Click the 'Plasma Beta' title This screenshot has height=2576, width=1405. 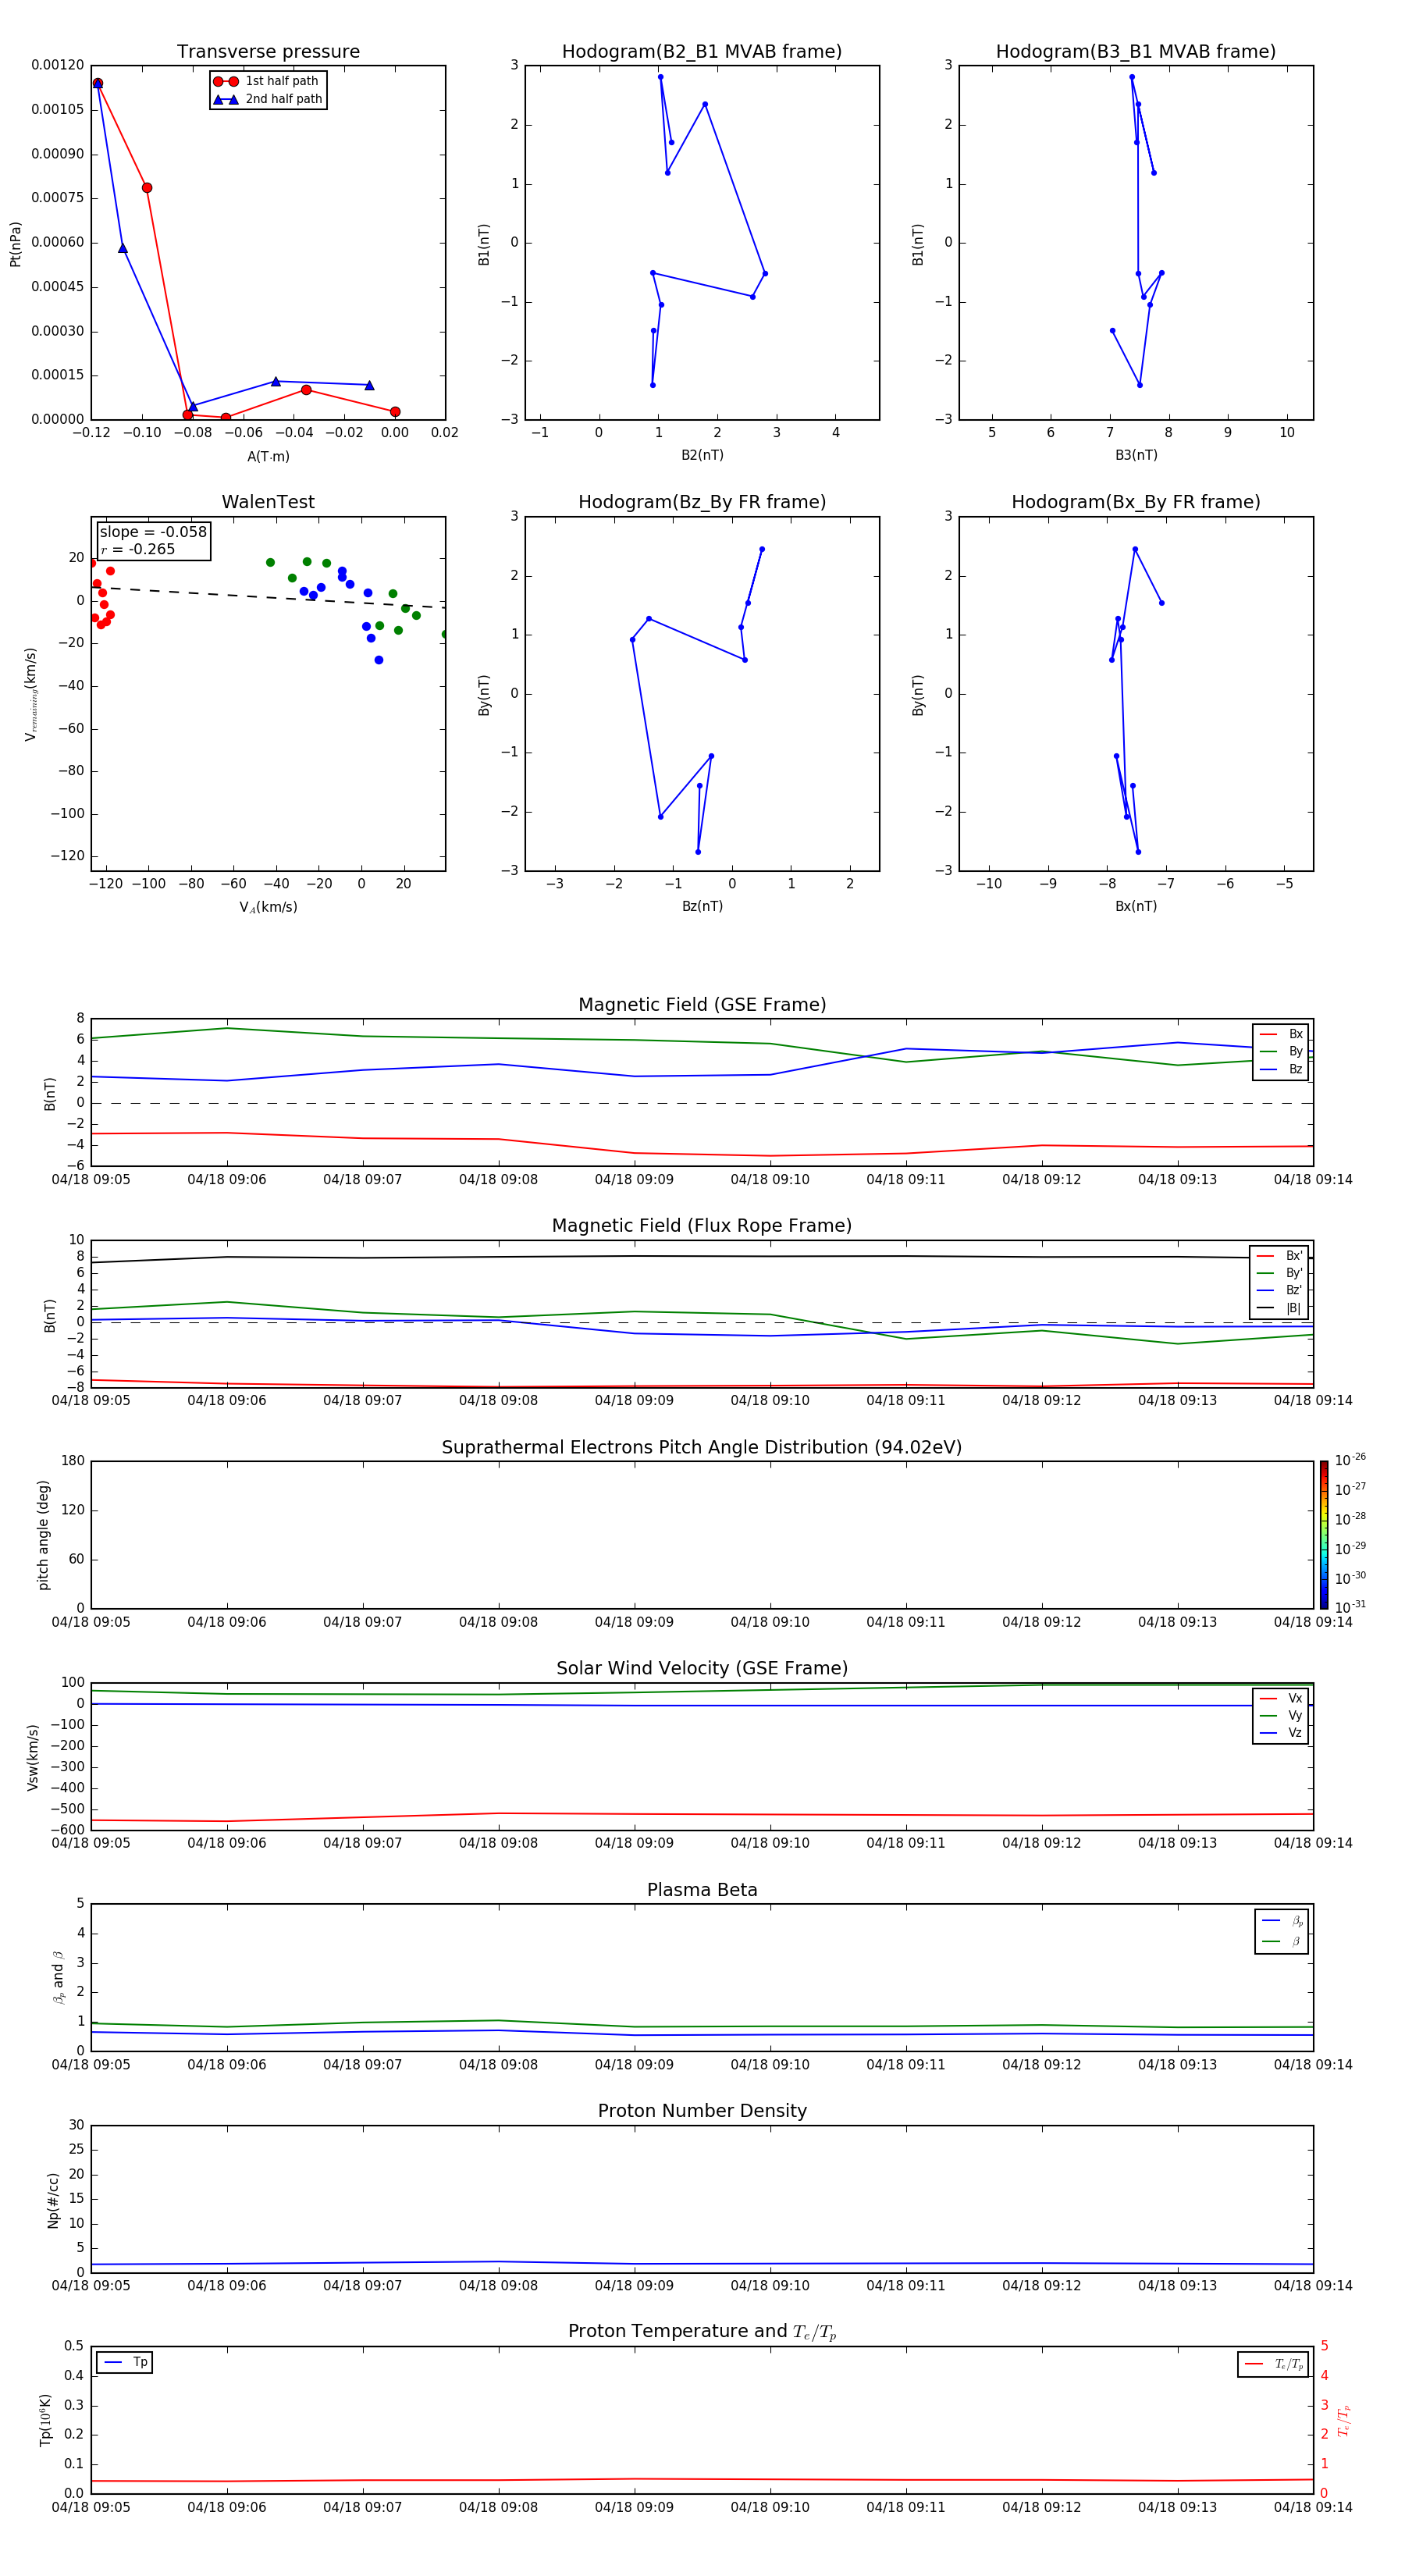702,1890
